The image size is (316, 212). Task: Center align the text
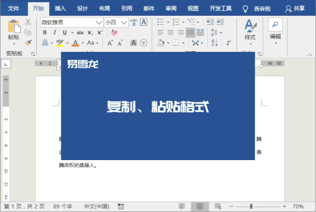(x=171, y=33)
